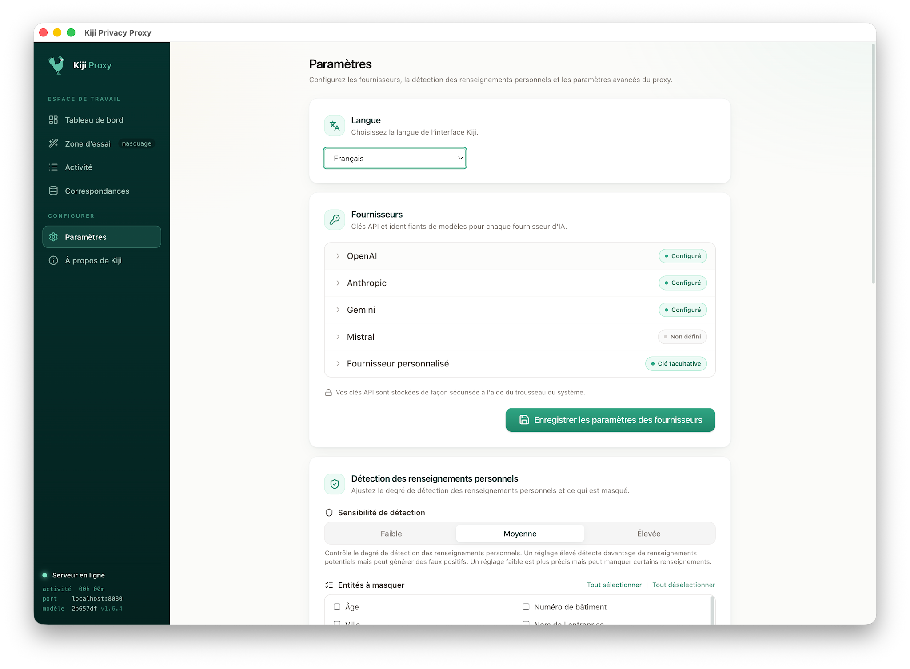
Task: Navigate to Correspondances
Action: click(102, 191)
